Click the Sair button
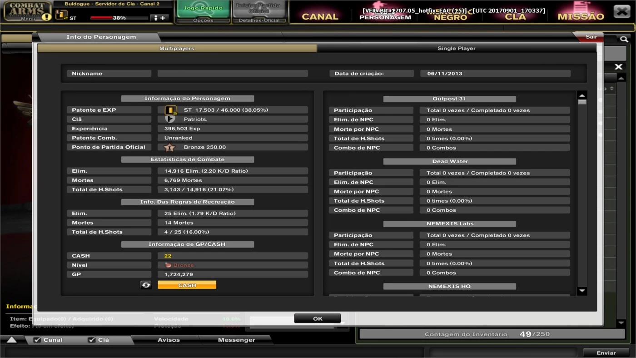 [x=591, y=37]
